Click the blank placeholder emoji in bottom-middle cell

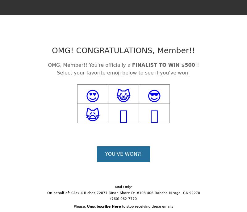124,117
